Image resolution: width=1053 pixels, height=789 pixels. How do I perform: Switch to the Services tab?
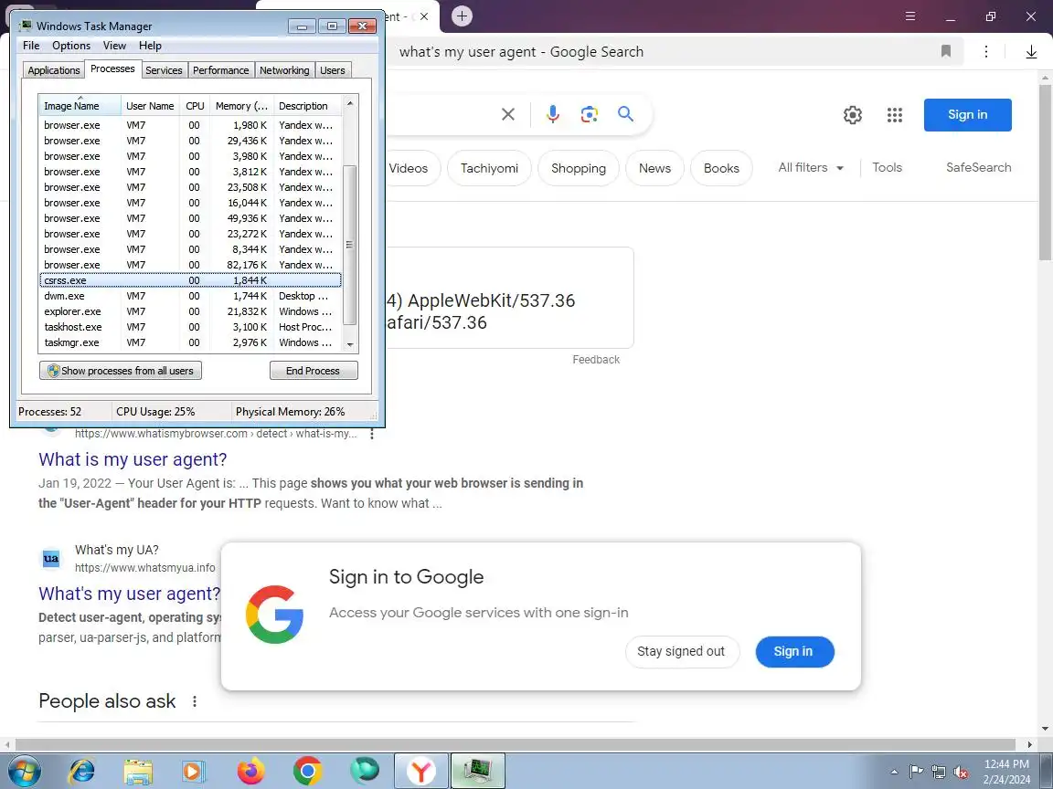(164, 70)
